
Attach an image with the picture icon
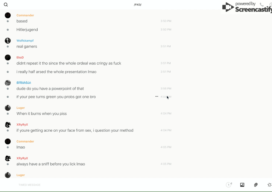242,185
